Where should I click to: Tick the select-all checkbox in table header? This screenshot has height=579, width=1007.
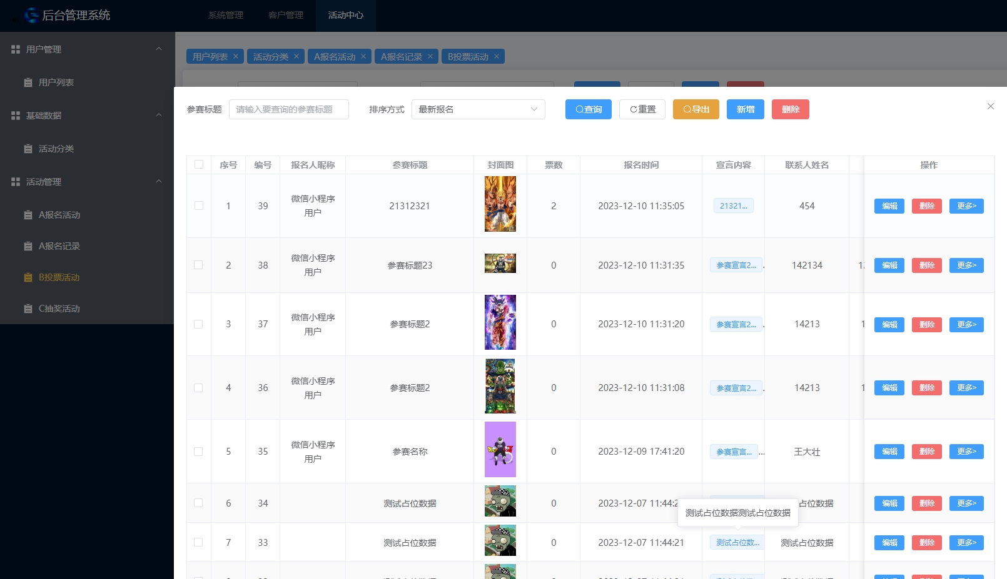point(199,165)
